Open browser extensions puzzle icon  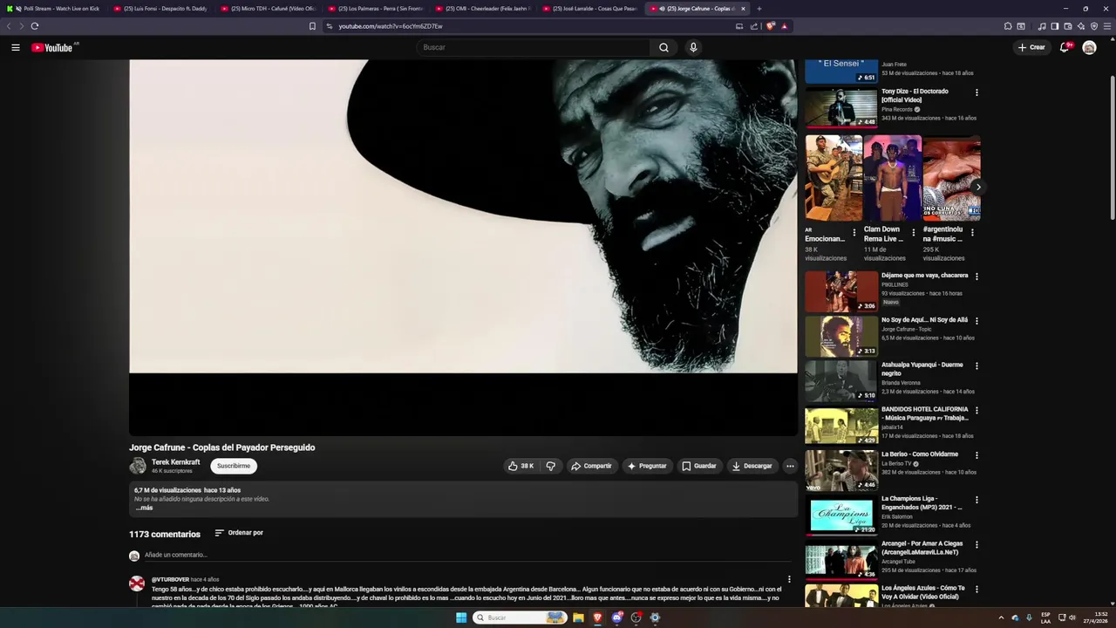click(x=1008, y=26)
